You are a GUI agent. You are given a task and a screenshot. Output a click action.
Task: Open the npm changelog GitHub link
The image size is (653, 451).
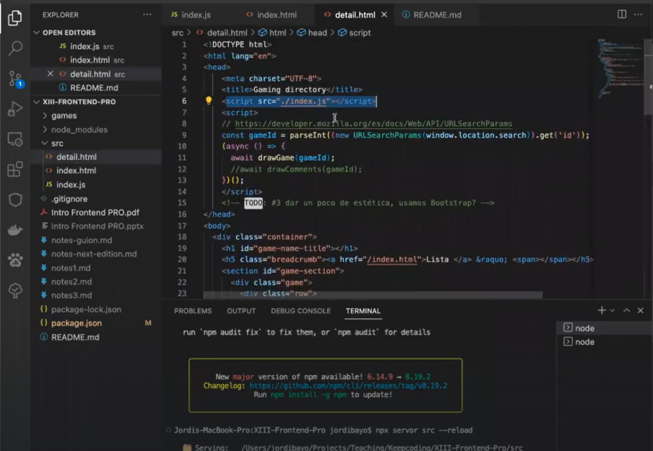(x=348, y=385)
